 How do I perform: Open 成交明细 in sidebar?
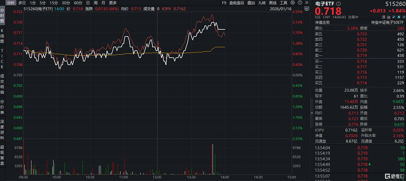(x=2, y=84)
